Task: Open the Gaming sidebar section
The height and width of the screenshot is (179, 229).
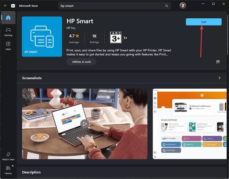Action: [8, 32]
